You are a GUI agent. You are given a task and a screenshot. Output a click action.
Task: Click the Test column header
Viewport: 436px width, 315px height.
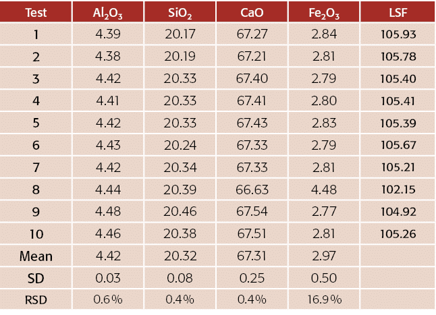[x=36, y=12]
